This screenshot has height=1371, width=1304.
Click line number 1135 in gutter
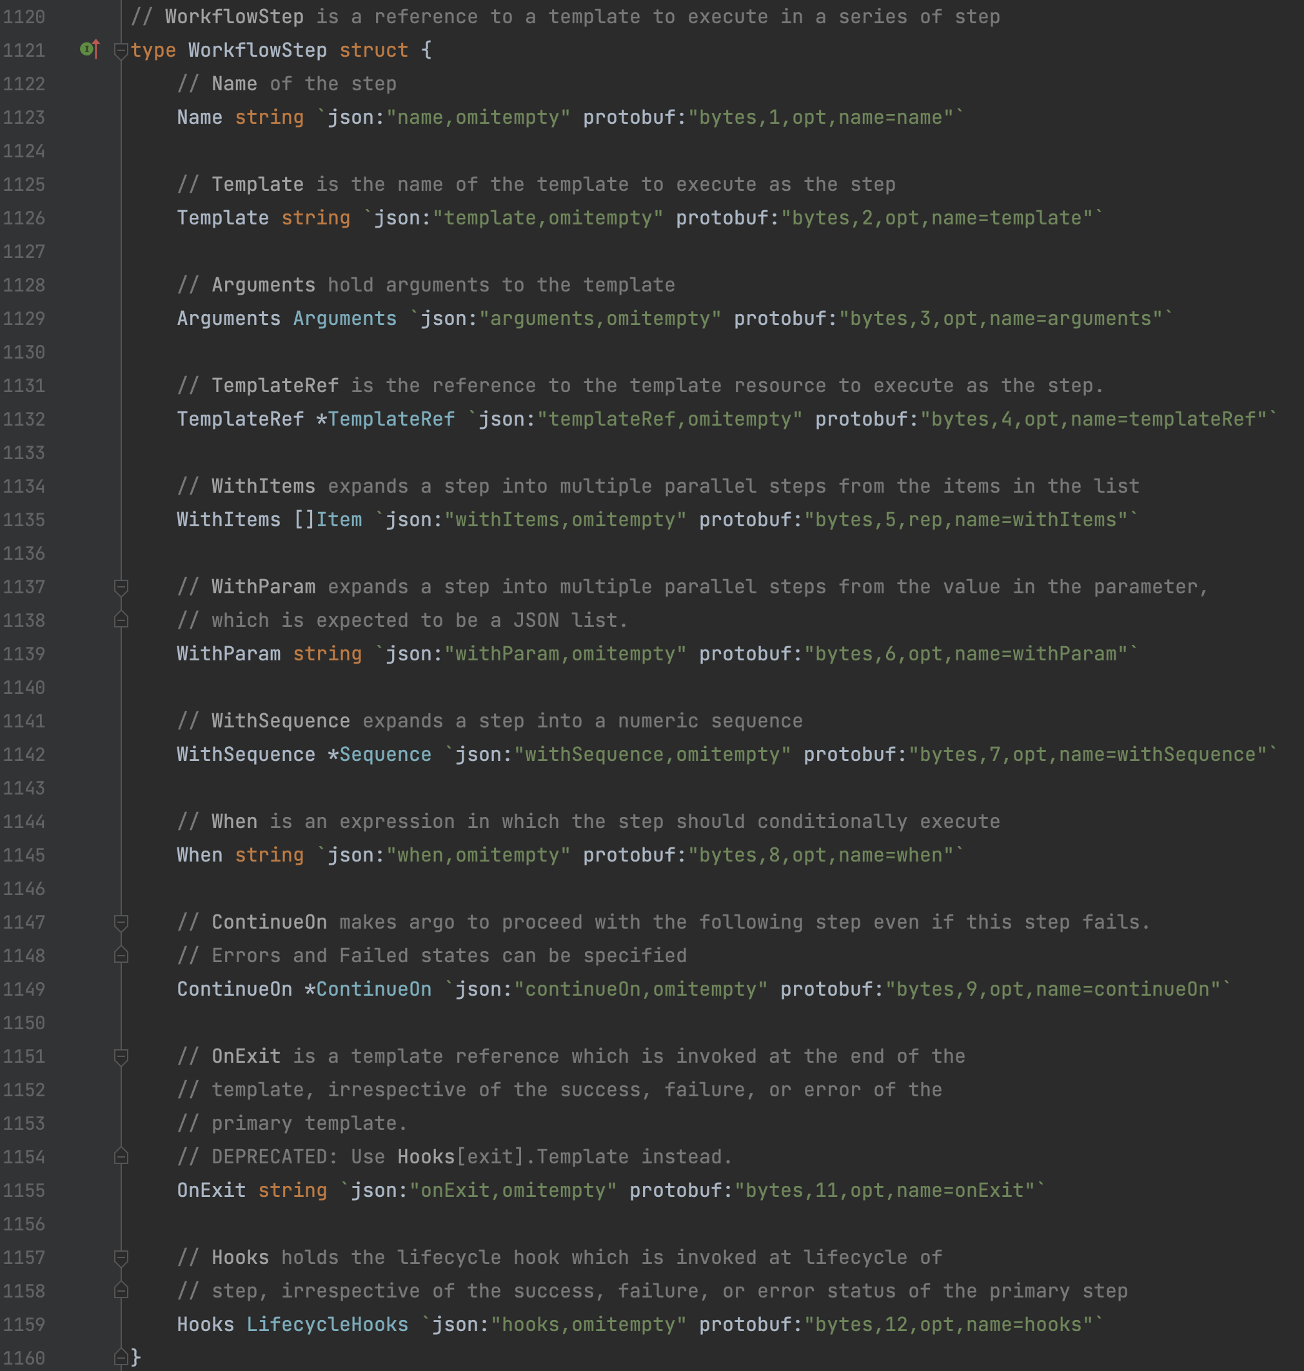tap(24, 520)
